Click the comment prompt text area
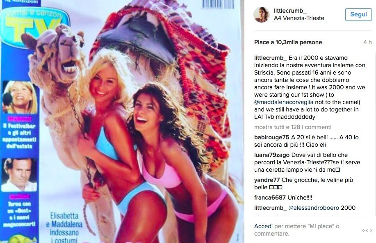This screenshot has width=376, height=243. click(x=296, y=230)
